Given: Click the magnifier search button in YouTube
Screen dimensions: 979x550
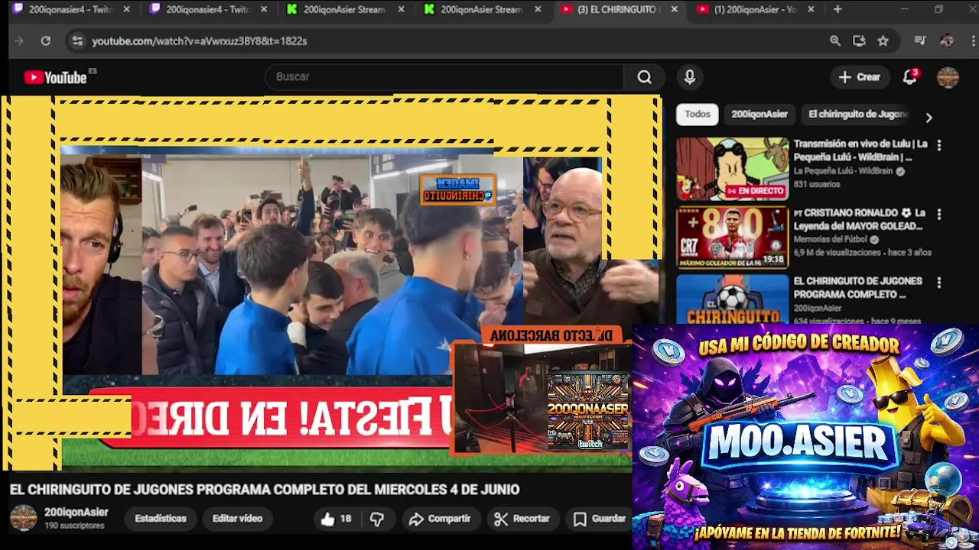Looking at the screenshot, I should [645, 77].
